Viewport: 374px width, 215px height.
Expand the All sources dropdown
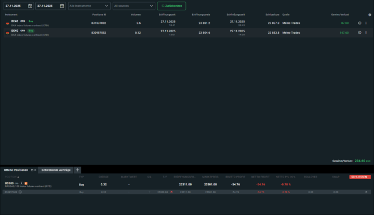click(134, 6)
